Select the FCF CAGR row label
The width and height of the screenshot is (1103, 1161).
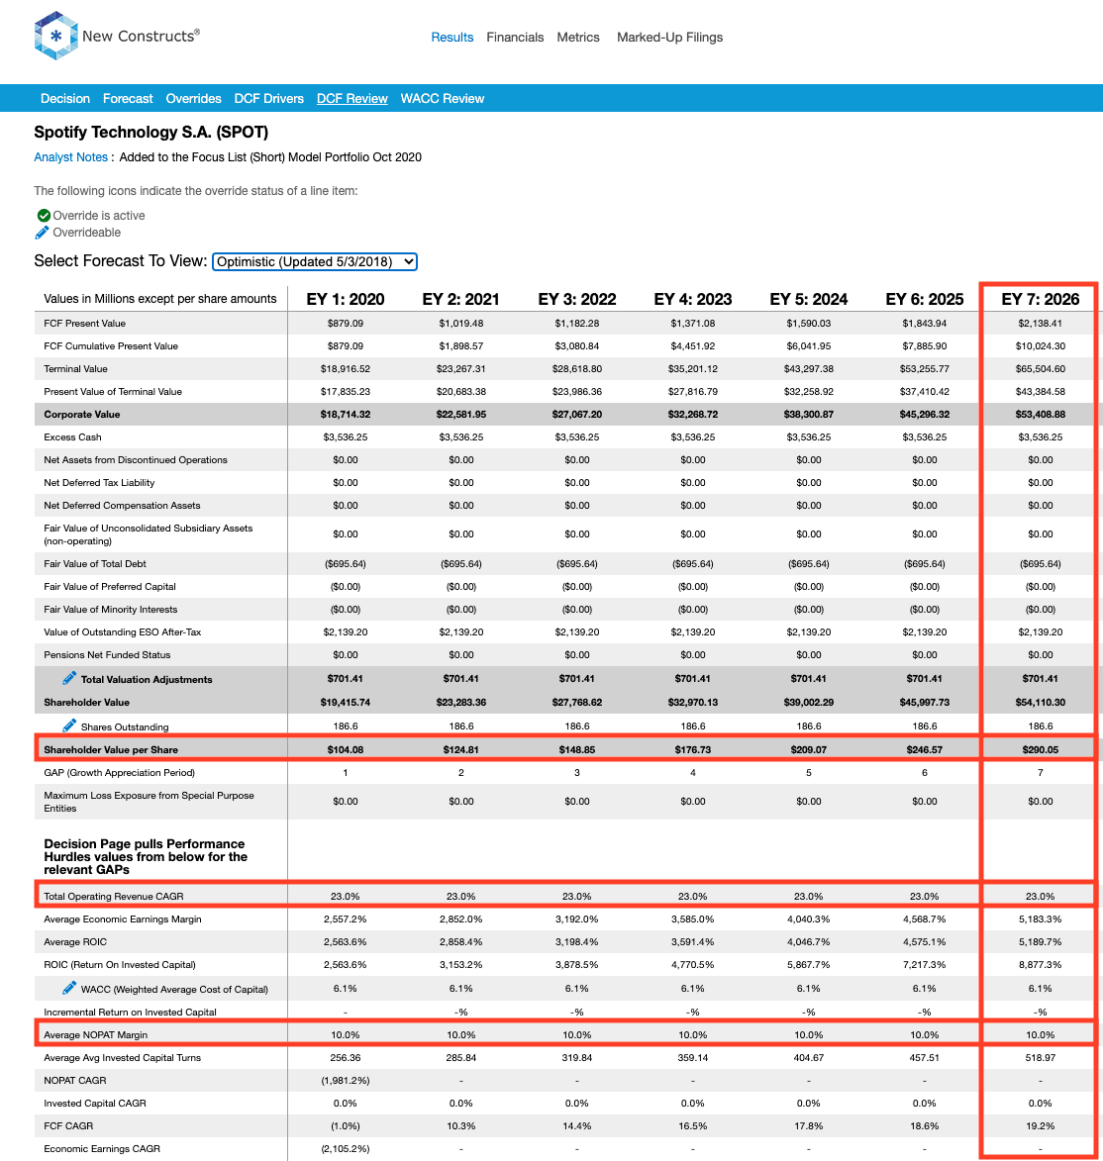click(x=68, y=1125)
